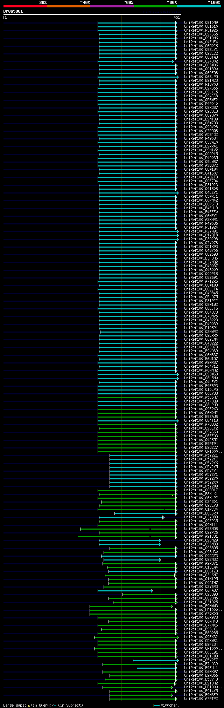The width and height of the screenshot is (224, 708).
Task: Select label UniRef100_P13708
Action: pyautogui.click(x=201, y=85)
